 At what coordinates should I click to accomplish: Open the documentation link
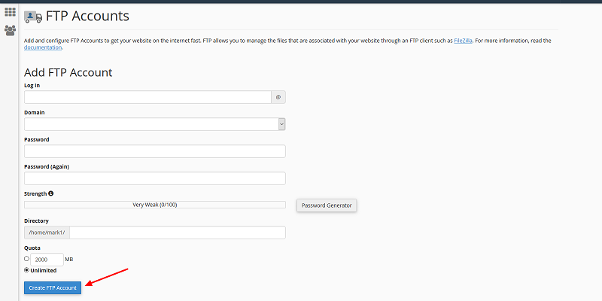[x=43, y=47]
